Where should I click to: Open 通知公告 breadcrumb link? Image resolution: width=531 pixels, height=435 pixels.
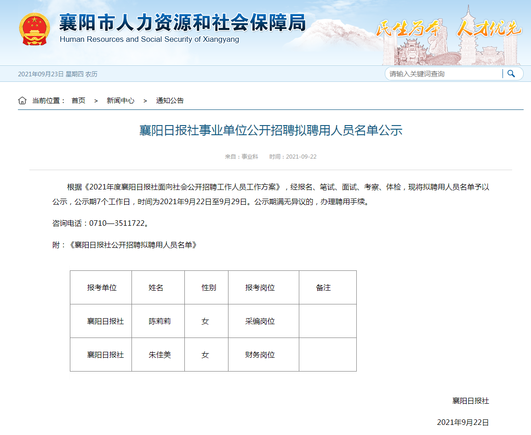(170, 101)
